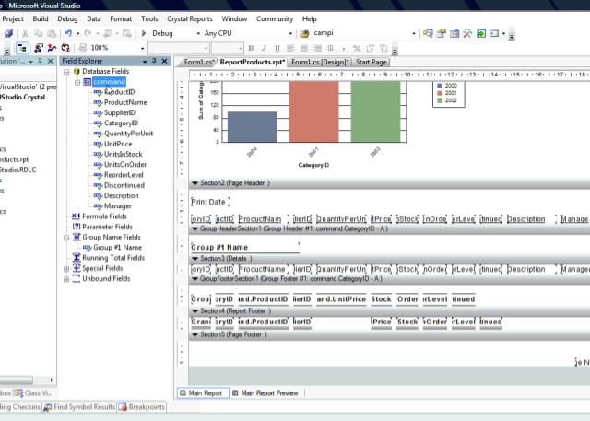This screenshot has height=421, width=590.
Task: Click the Cut scissors icon
Action: [25, 33]
